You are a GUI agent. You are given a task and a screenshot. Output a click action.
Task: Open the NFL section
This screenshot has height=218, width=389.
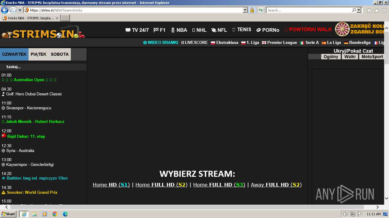[x=219, y=30]
